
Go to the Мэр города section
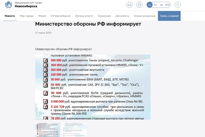pos(26,16)
